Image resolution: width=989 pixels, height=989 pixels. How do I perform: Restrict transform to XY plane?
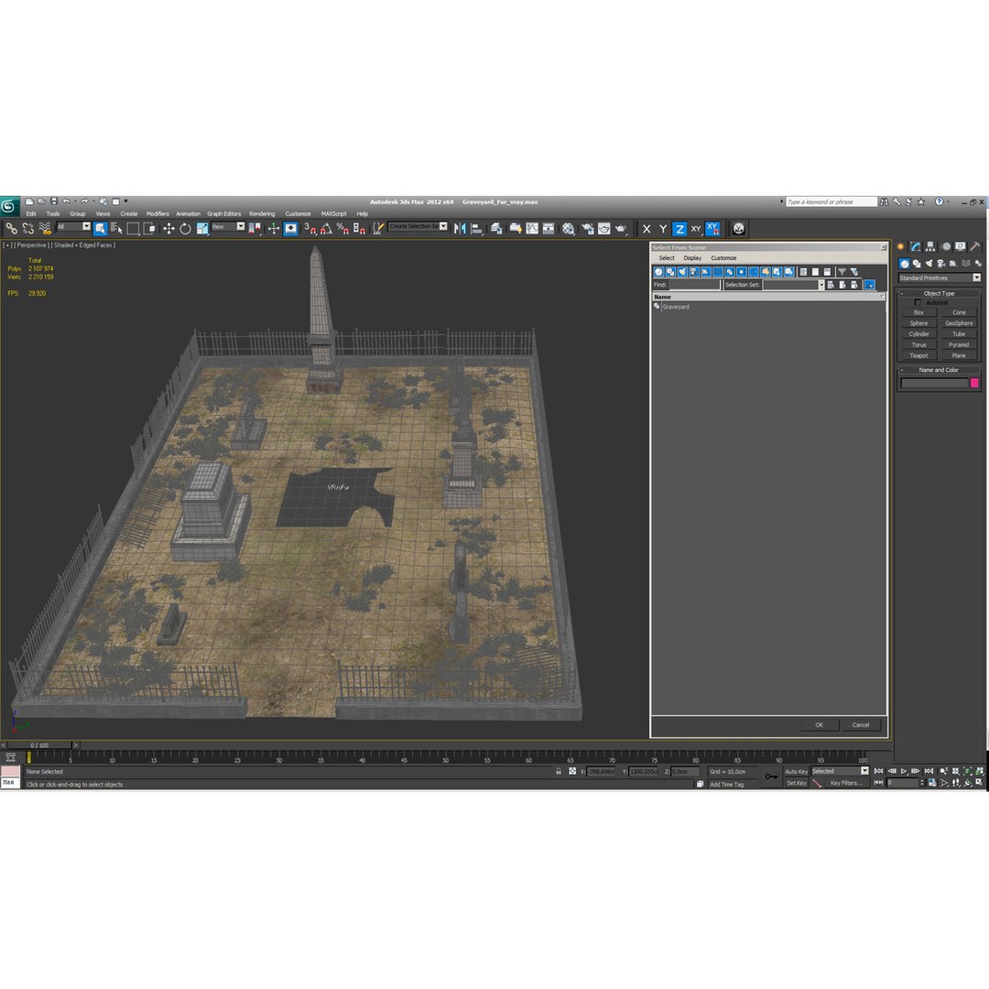[x=696, y=229]
